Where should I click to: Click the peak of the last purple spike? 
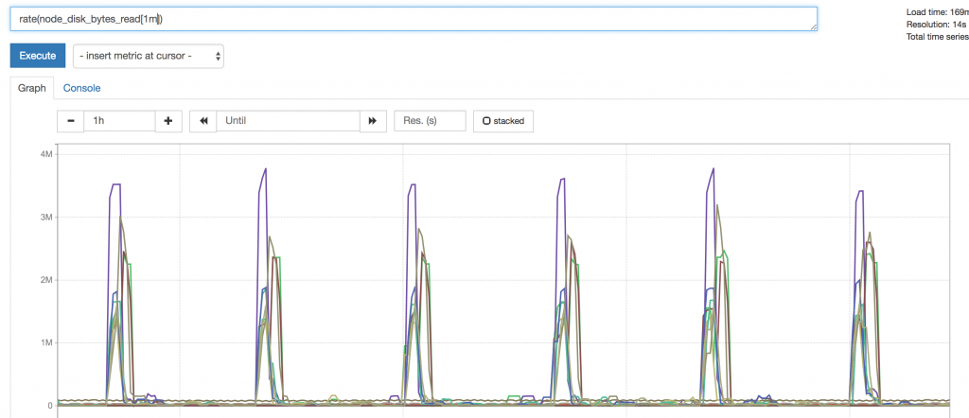click(x=859, y=191)
